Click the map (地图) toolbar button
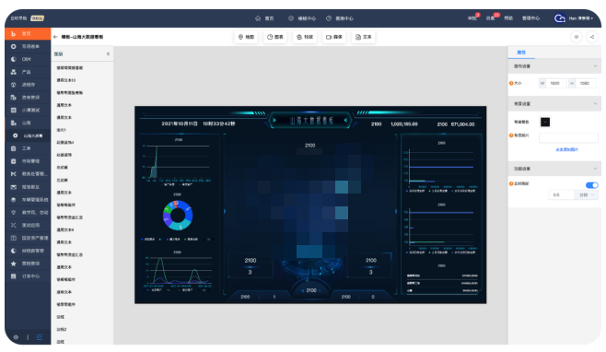 click(246, 37)
